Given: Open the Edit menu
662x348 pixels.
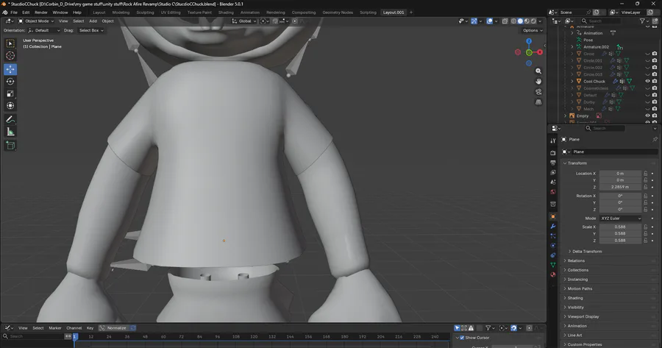Looking at the screenshot, I should pyautogui.click(x=26, y=13).
